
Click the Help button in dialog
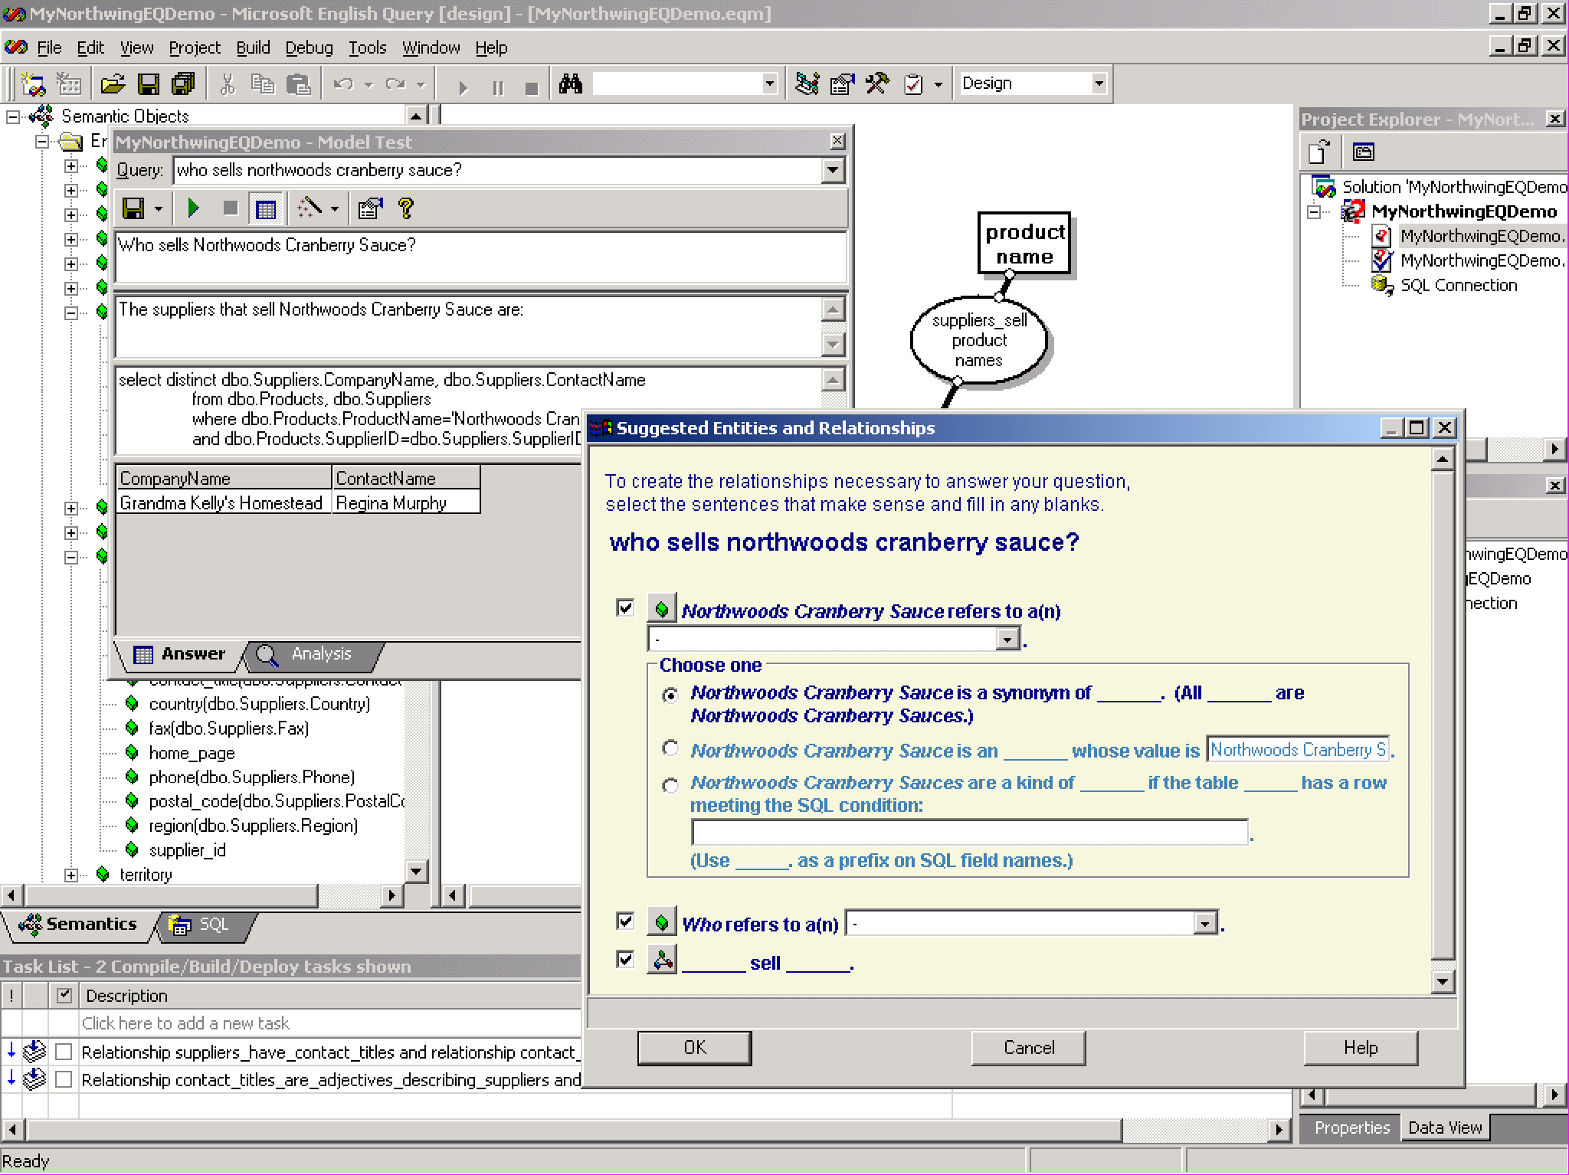tap(1360, 1047)
